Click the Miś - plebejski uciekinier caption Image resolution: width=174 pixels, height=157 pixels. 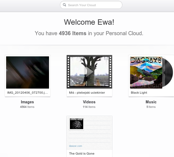(x=87, y=92)
